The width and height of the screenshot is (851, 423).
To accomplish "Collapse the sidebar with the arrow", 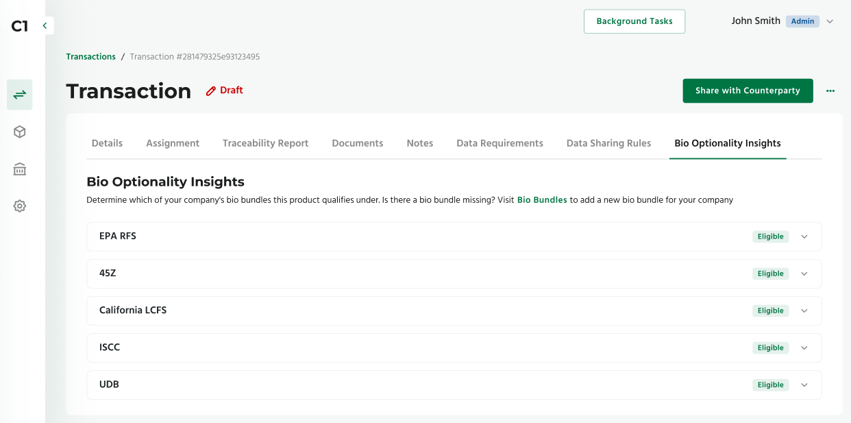I will [45, 25].
